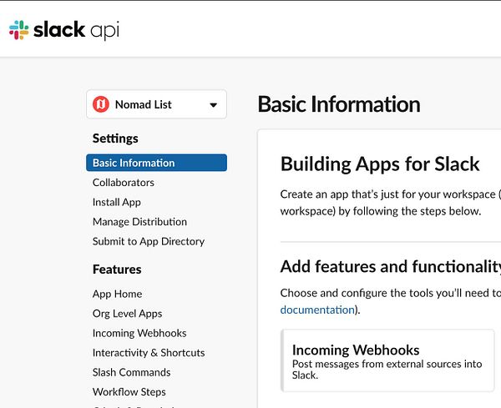
Task: Go to Install App
Action: 117,202
